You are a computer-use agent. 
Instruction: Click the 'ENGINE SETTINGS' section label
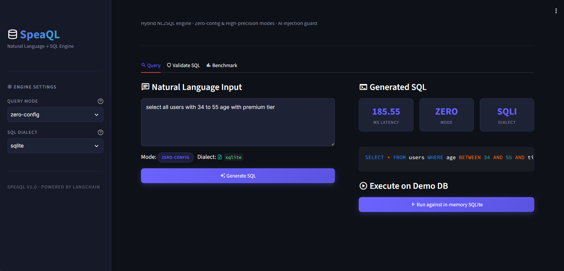point(35,87)
